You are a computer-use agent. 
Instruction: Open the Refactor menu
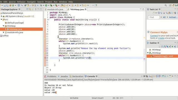pyautogui.click(x=21, y=2)
